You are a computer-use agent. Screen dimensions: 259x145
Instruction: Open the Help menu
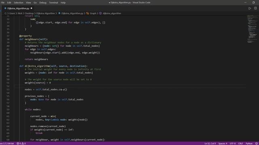click(63, 3)
